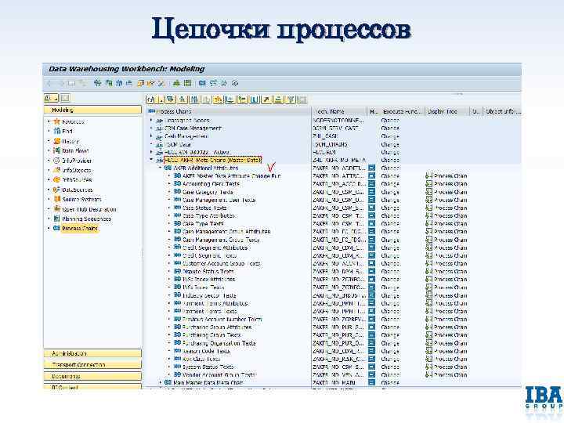Image resolution: width=564 pixels, height=423 pixels.
Task: Click the Find binoculars icon in navigation
Action: pos(56,131)
